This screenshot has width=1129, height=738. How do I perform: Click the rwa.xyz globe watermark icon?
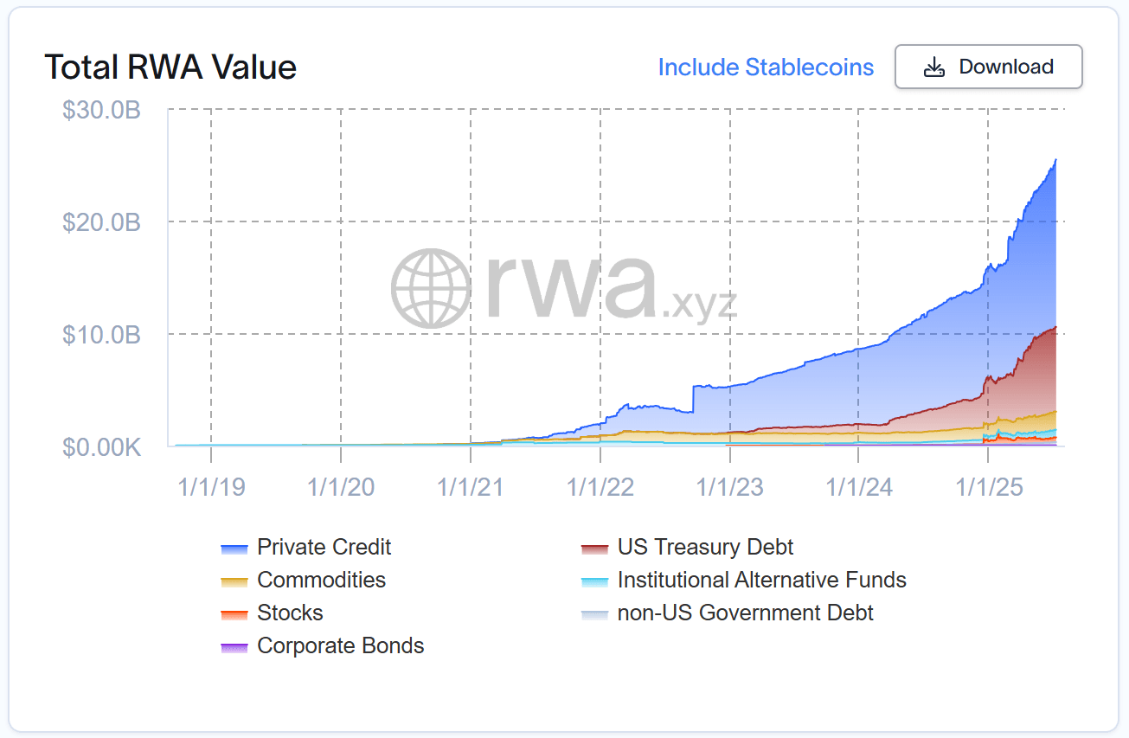point(432,288)
